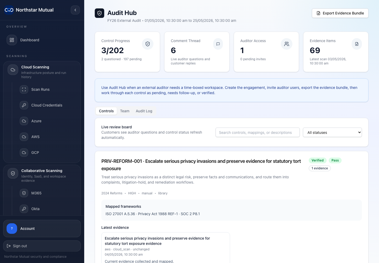Select the mapped frameworks ISO 27001 line
The width and height of the screenshot is (379, 263).
point(153,214)
